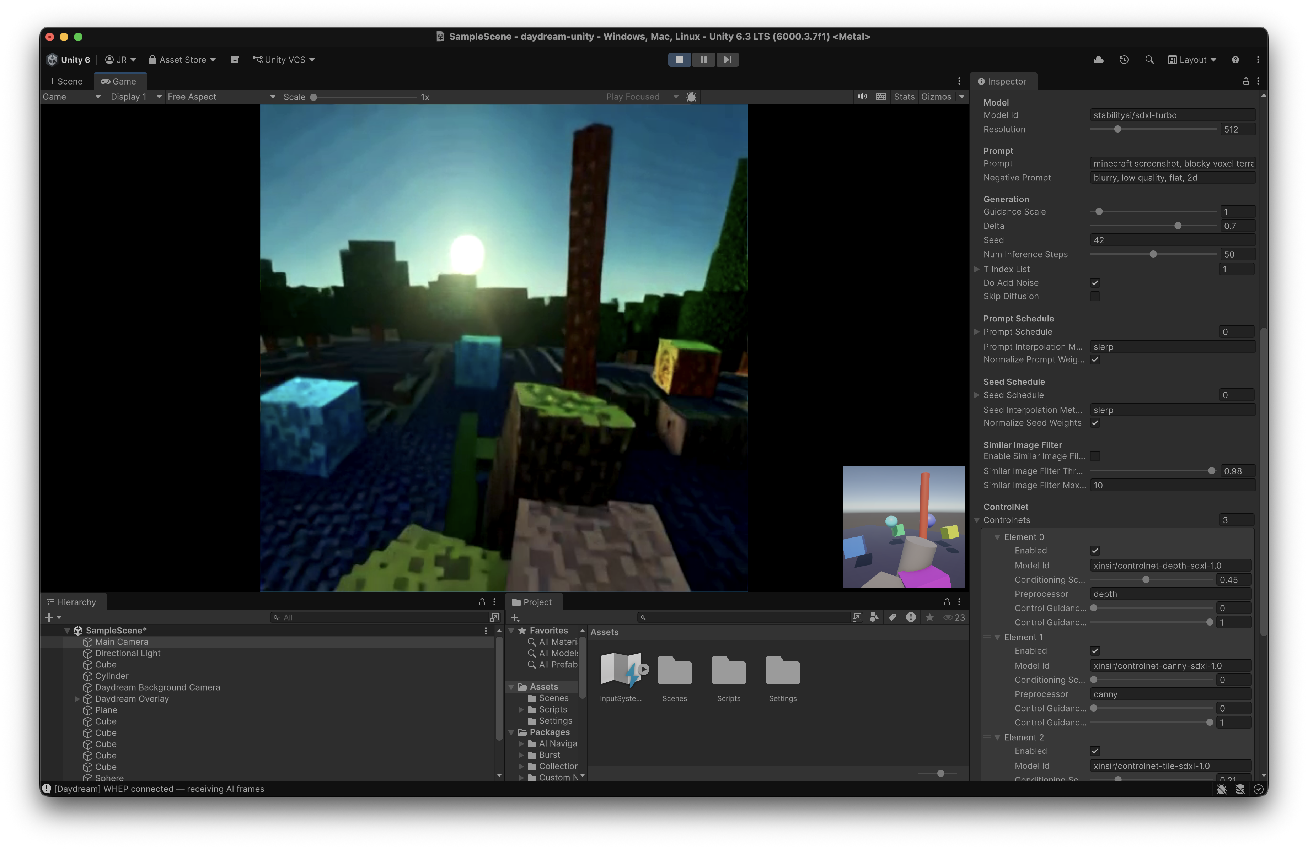Enable the Similar Image Filter

(1095, 456)
